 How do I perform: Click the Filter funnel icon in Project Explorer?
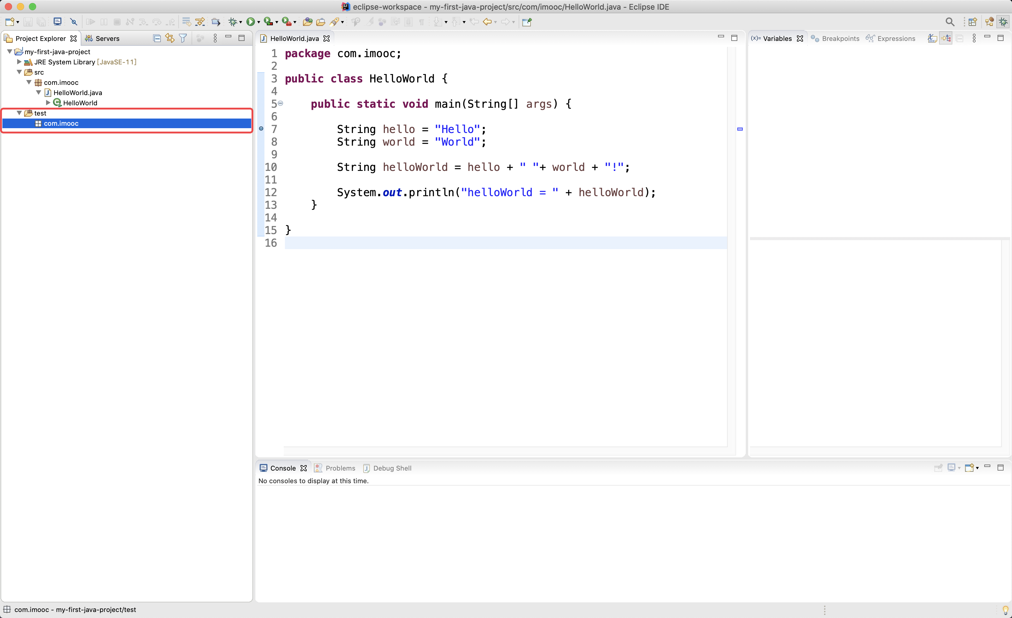point(183,39)
